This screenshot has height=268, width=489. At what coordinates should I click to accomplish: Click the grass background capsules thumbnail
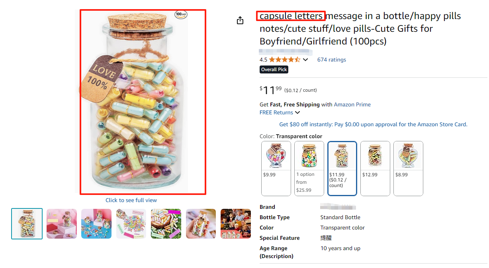[x=166, y=224]
